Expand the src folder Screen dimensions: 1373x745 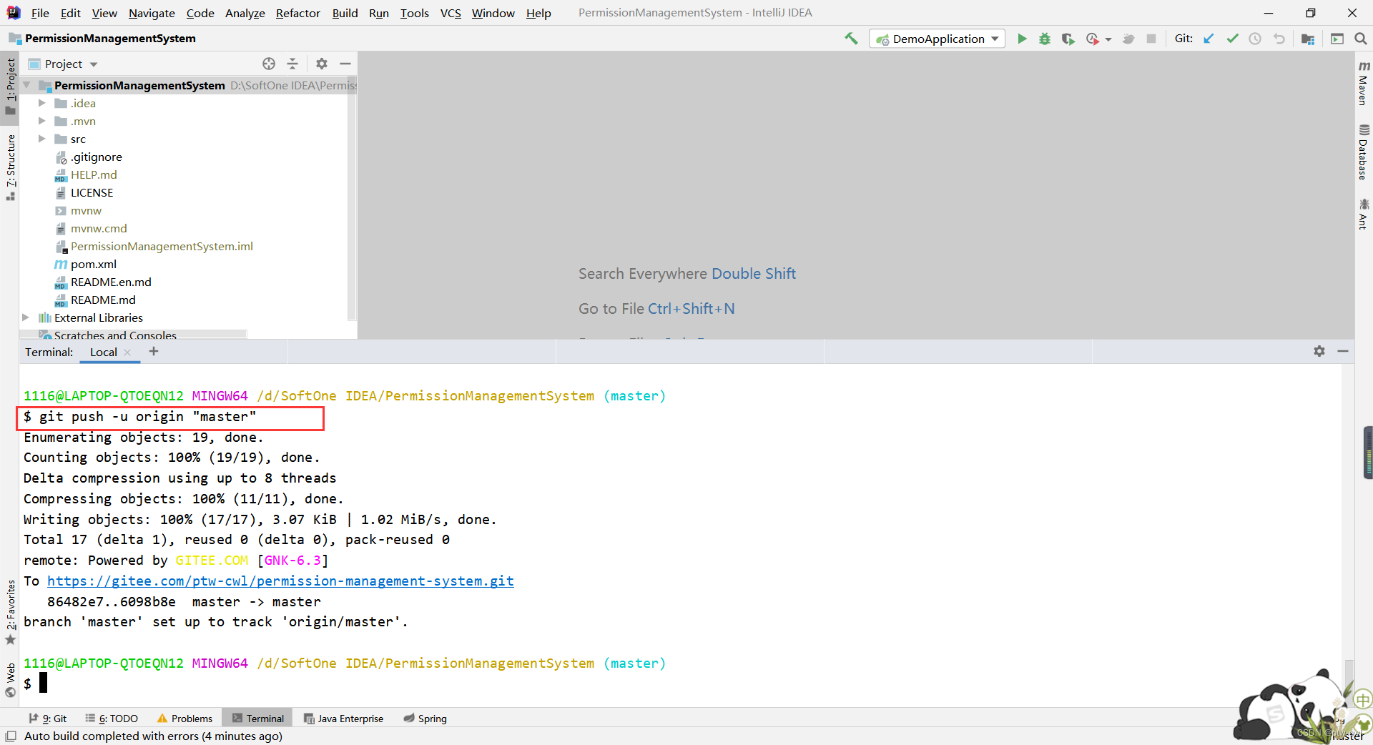42,139
